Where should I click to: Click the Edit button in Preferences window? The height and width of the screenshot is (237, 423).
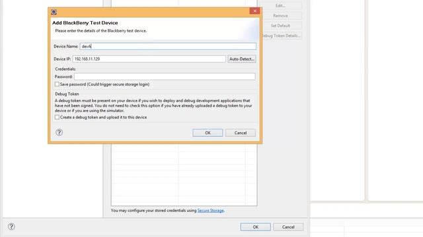pos(280,5)
